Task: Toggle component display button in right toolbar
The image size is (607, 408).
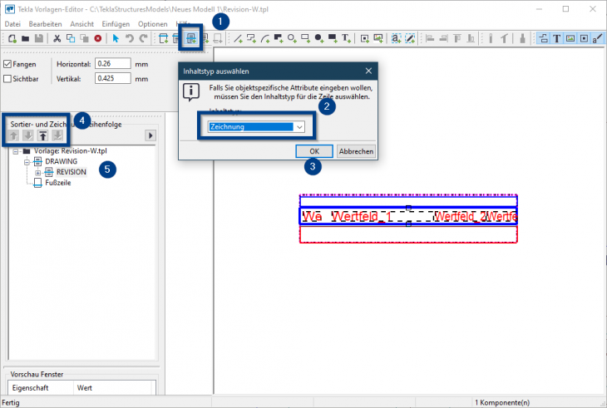Action: coord(543,38)
